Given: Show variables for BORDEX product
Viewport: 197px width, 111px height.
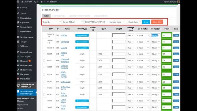Looking at the screenshot, I should [82, 35].
